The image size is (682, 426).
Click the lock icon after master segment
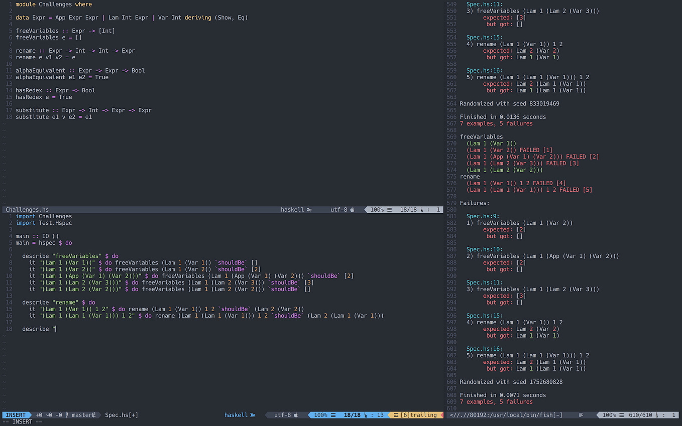93,415
